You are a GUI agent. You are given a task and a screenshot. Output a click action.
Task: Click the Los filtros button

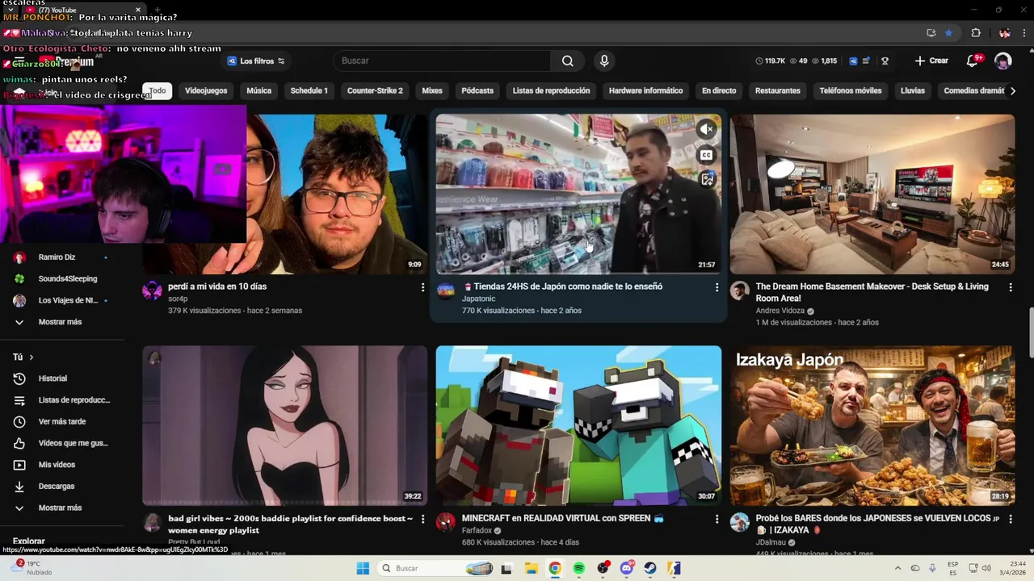coord(256,61)
